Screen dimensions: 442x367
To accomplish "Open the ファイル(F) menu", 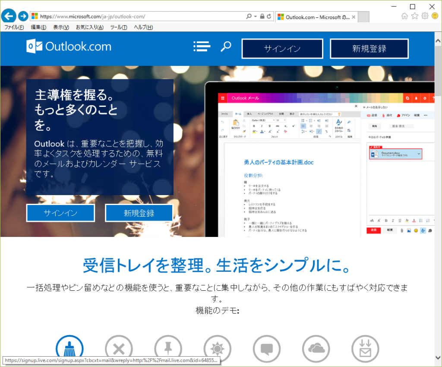I will (14, 27).
